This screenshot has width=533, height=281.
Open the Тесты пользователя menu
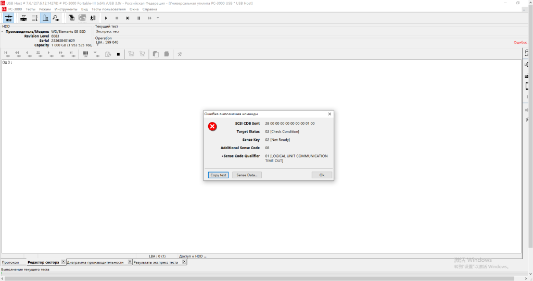pos(108,9)
